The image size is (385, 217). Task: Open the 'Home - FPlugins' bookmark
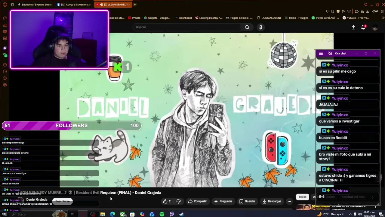pyautogui.click(x=296, y=18)
